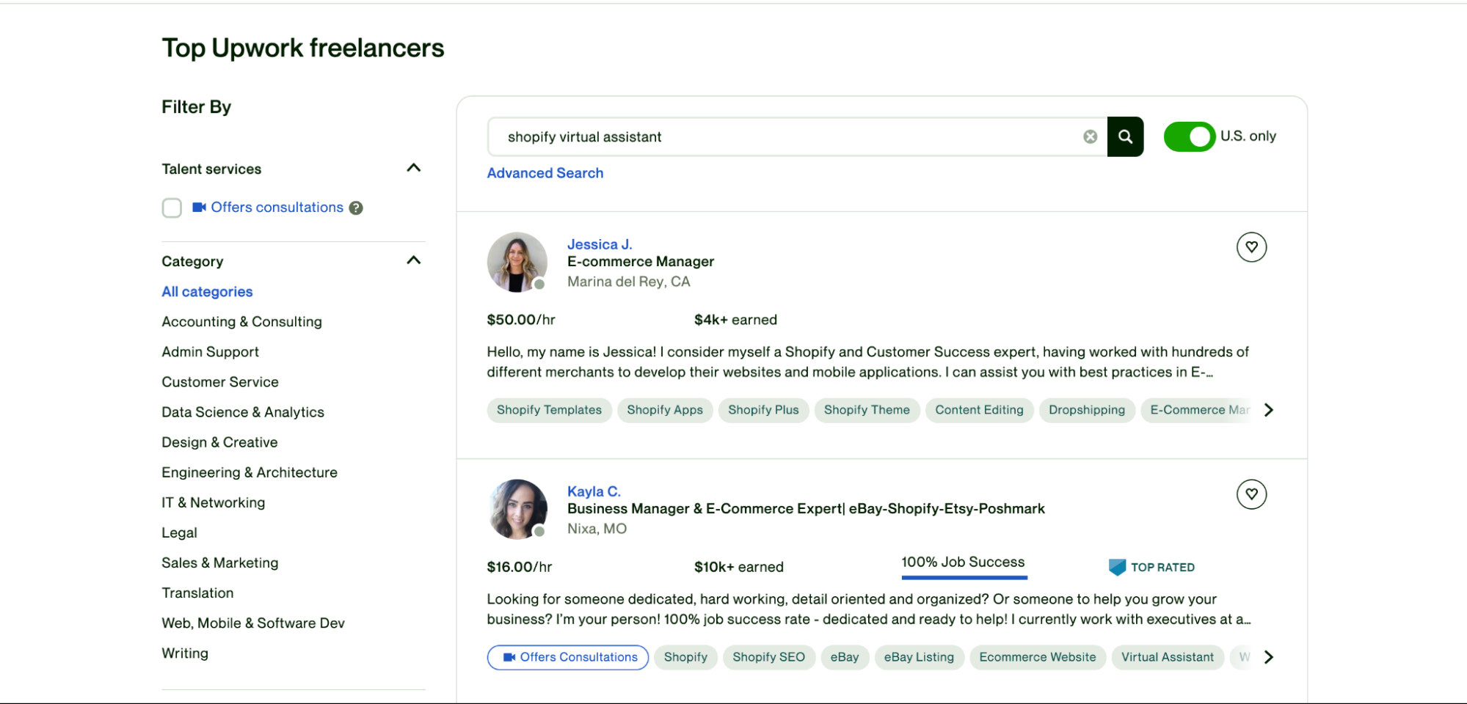Enable the Offers consultations checkbox
1467x704 pixels.
[172, 208]
